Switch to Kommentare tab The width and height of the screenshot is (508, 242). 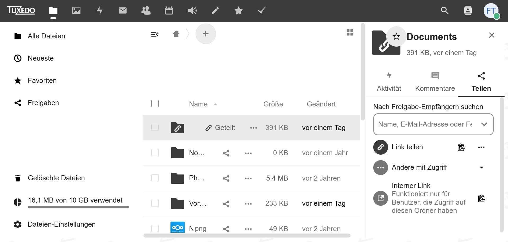tap(435, 82)
